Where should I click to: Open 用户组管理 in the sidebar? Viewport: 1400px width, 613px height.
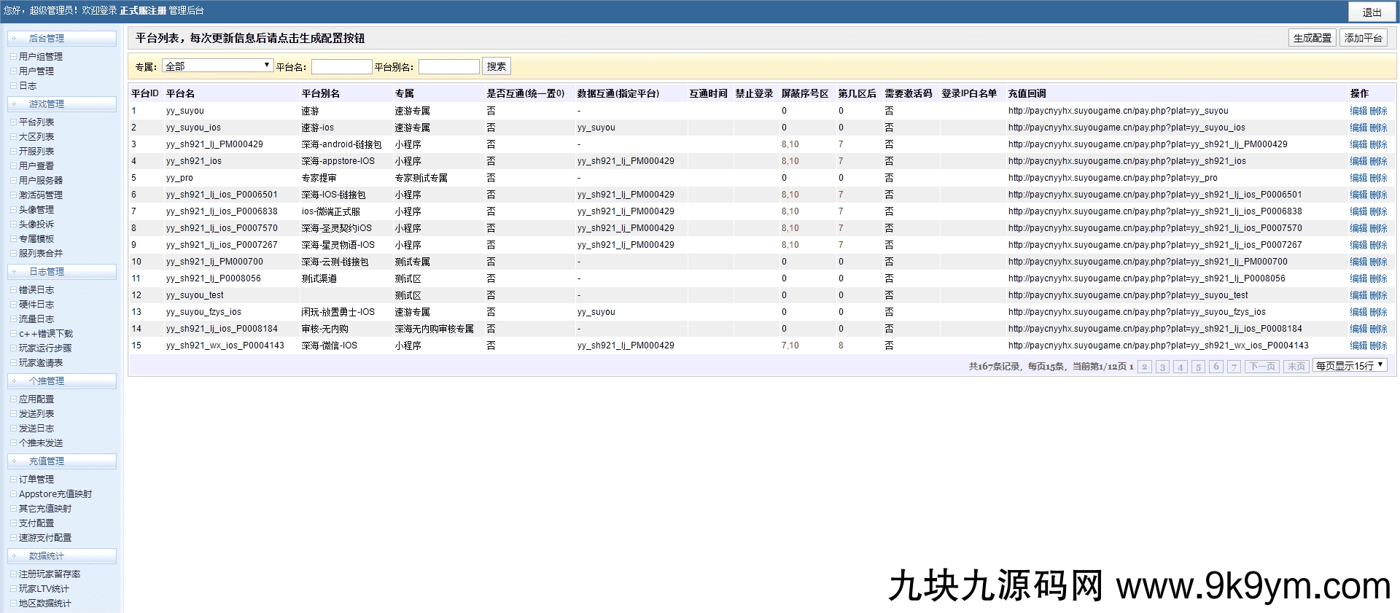tap(41, 57)
